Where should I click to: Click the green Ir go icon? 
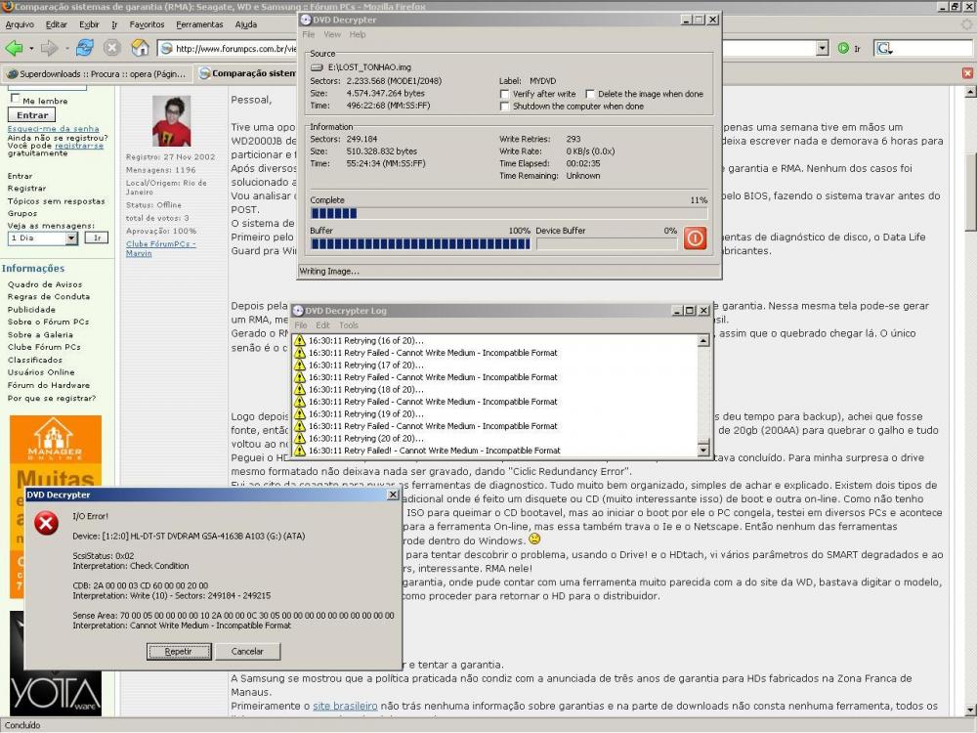[x=843, y=48]
